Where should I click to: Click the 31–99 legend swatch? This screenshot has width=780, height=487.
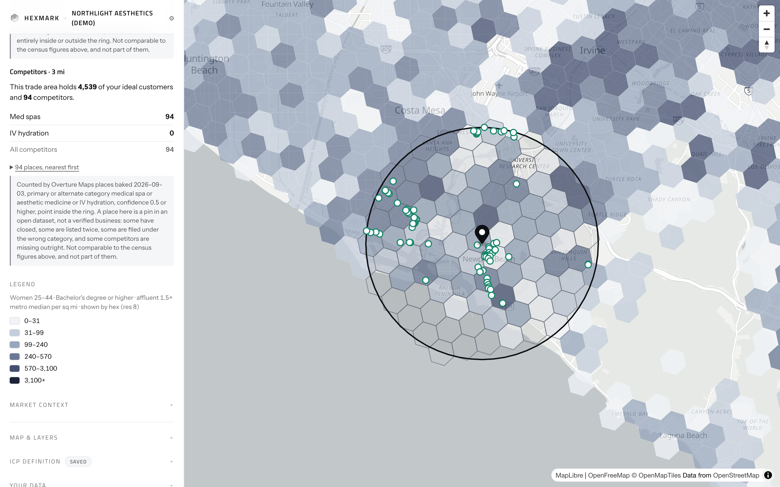[15, 333]
